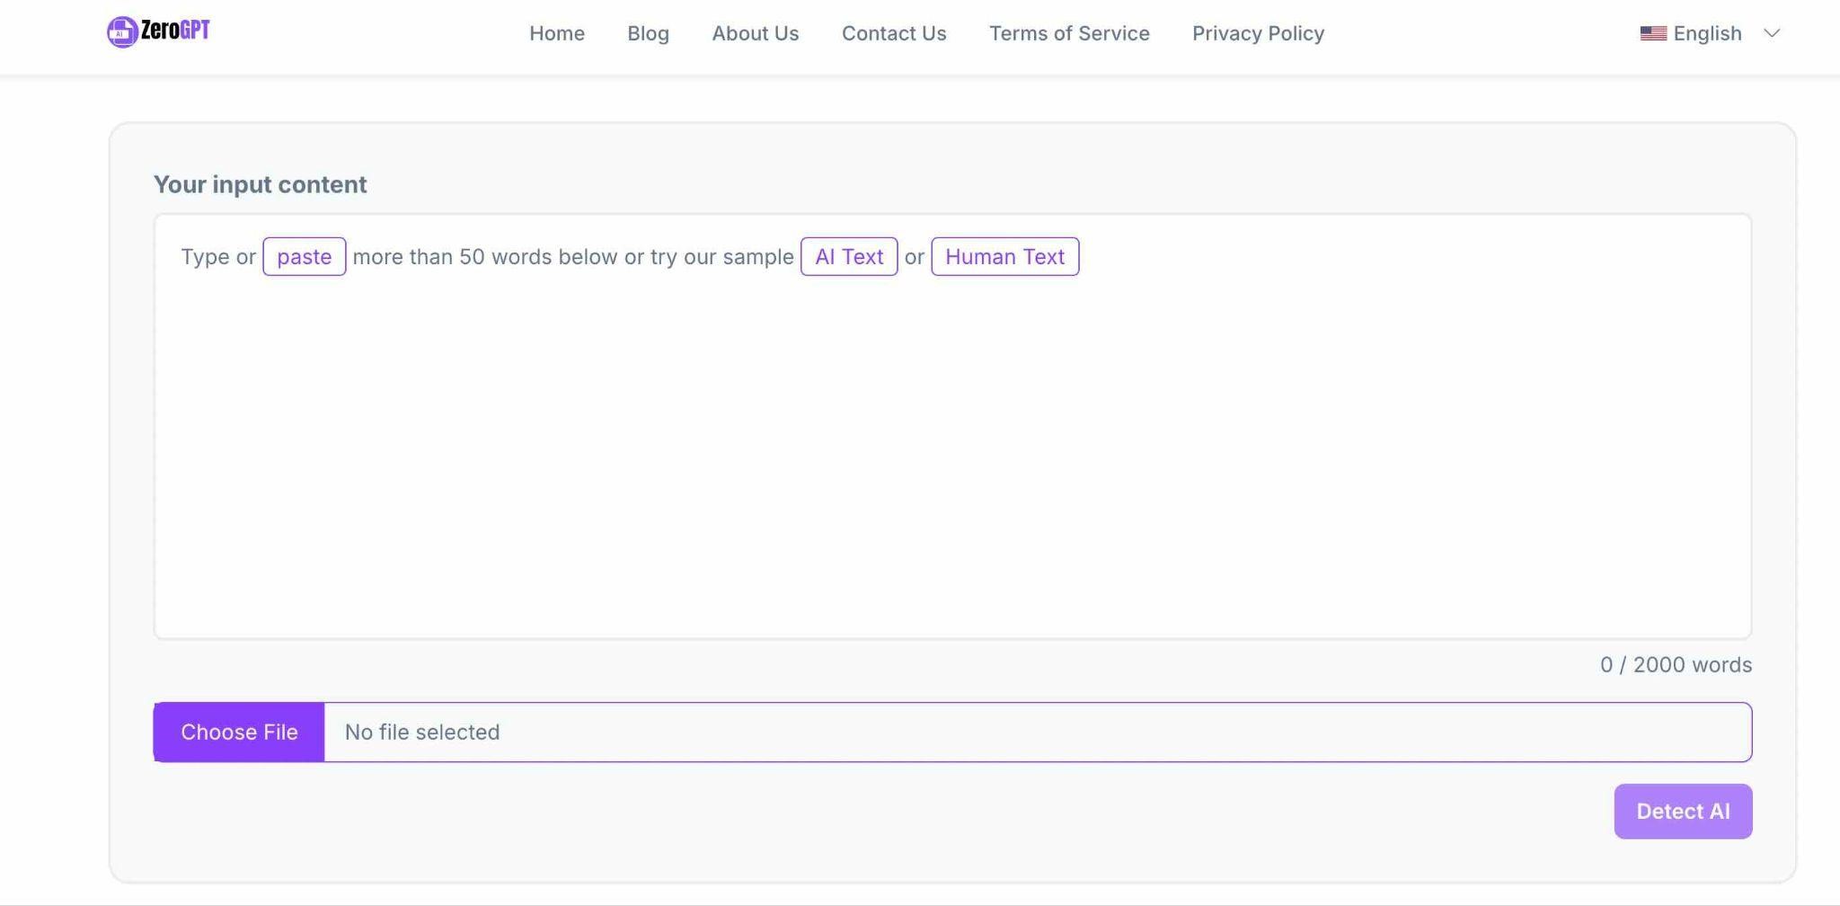Go to the Blog page

pos(648,33)
